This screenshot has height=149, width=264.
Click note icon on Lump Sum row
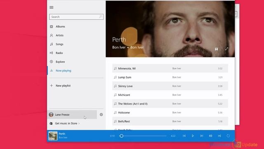(115, 77)
